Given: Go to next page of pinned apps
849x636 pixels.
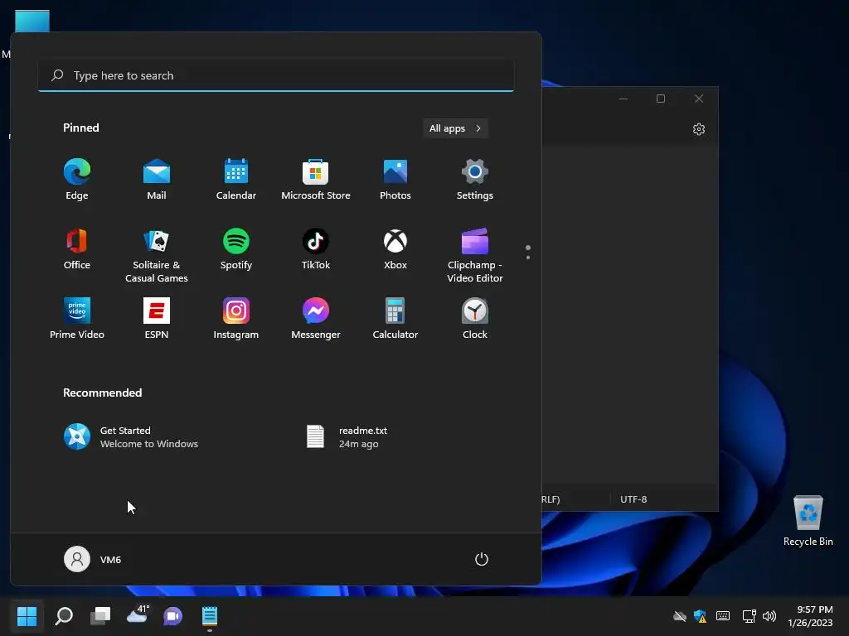Looking at the screenshot, I should [x=528, y=258].
